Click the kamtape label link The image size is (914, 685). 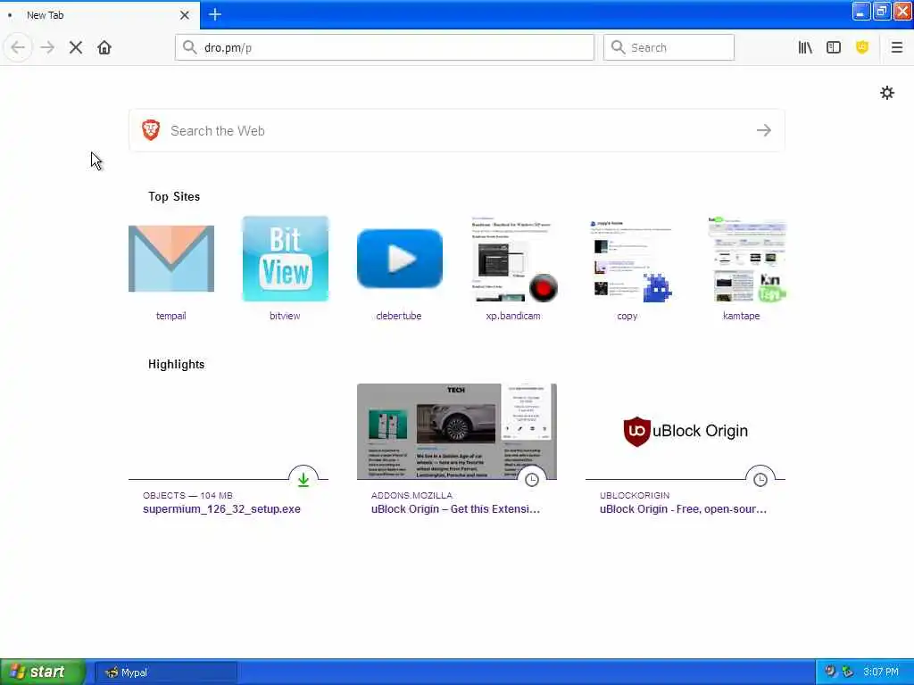[x=742, y=316]
